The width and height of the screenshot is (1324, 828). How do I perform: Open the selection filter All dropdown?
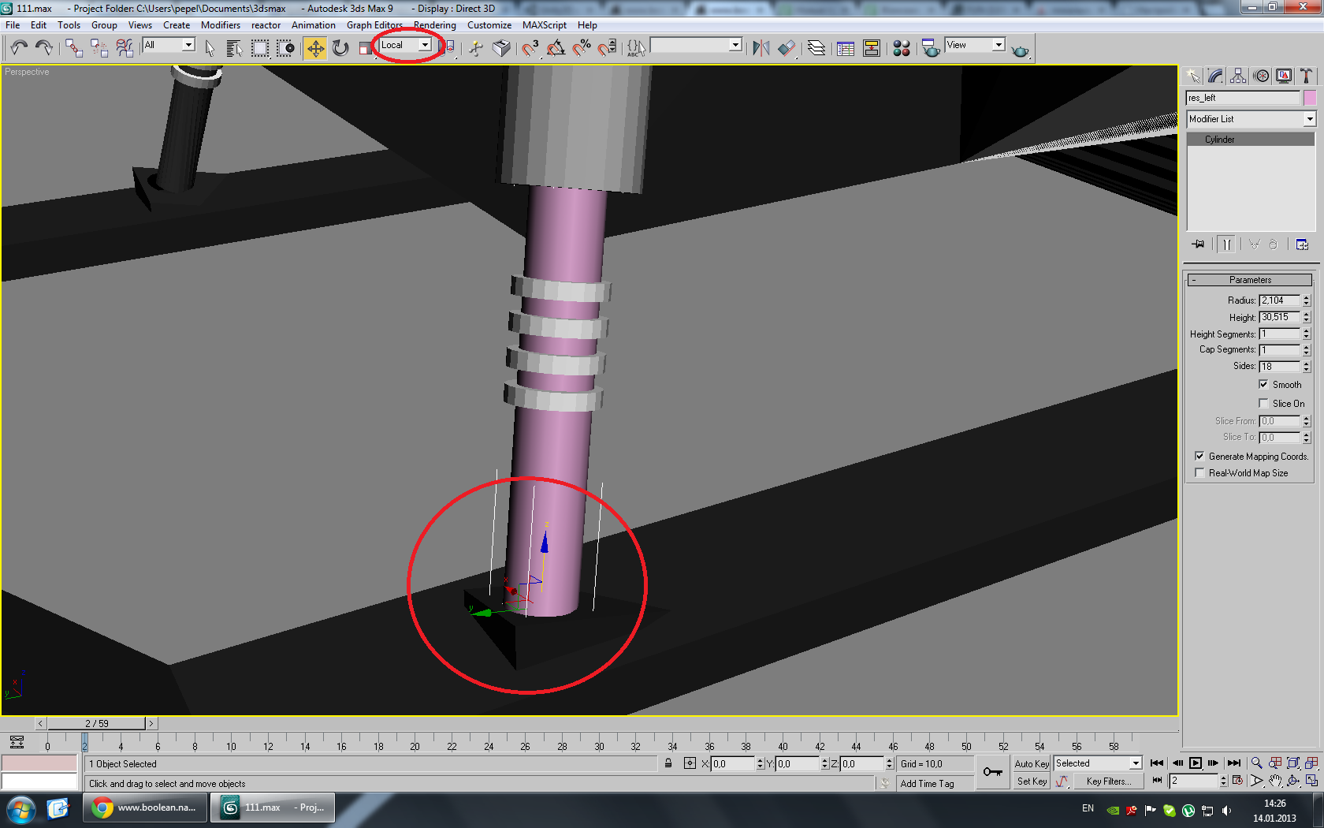pyautogui.click(x=169, y=46)
